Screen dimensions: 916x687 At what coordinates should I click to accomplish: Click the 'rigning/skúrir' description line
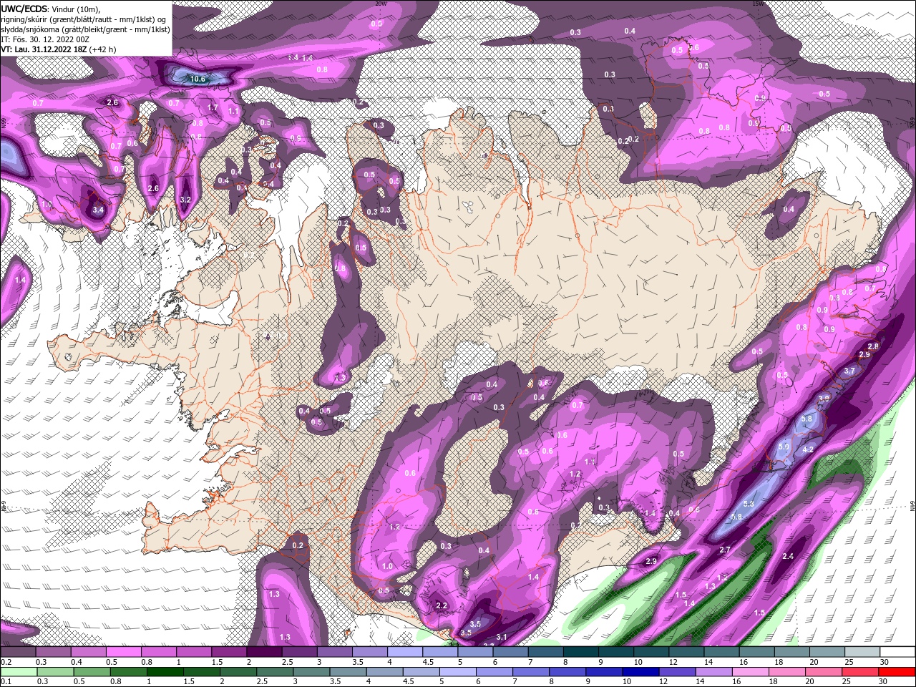[84, 19]
